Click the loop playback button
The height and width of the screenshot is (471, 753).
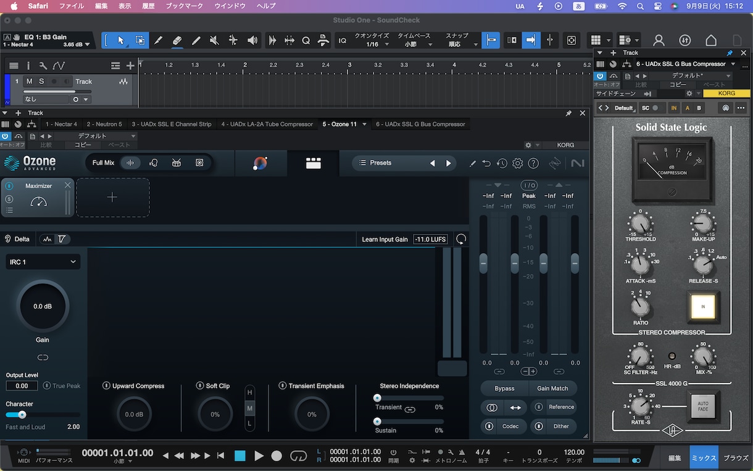tap(298, 456)
